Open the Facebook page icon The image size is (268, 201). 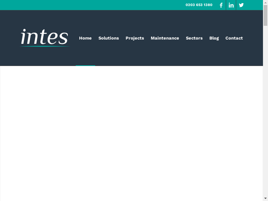pyautogui.click(x=221, y=5)
